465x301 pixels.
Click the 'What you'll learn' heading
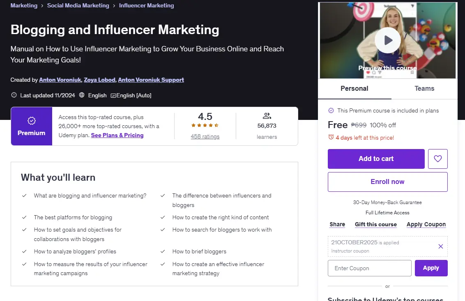[x=58, y=177]
